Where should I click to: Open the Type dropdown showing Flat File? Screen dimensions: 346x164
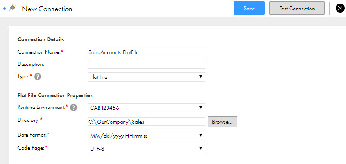147,77
